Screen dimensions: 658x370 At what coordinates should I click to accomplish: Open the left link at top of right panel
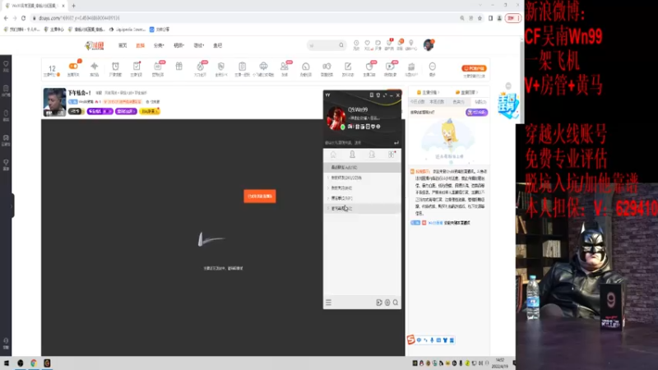pyautogui.click(x=427, y=92)
